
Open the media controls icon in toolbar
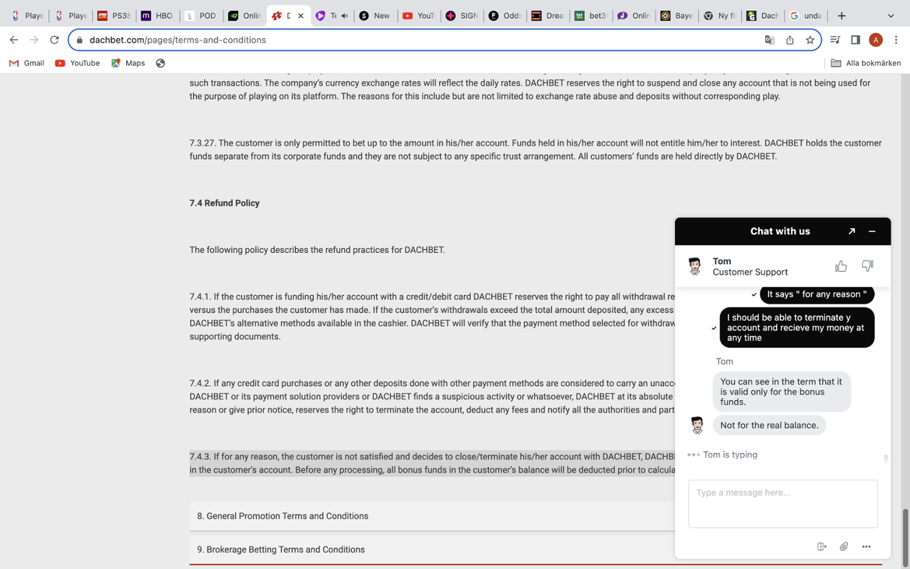pyautogui.click(x=835, y=40)
